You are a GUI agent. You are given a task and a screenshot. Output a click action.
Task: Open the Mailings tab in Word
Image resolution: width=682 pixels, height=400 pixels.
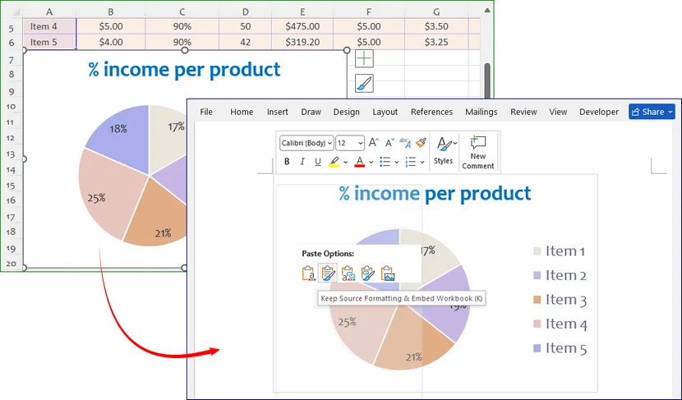coord(481,112)
